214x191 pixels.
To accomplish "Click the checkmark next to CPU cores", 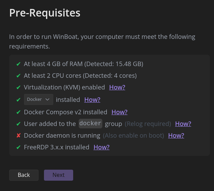I will (19, 75).
